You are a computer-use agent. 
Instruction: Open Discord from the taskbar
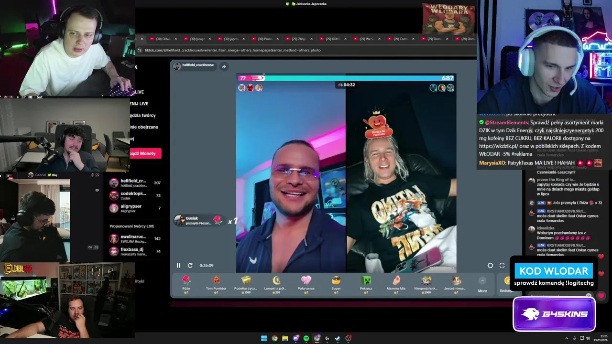(x=295, y=338)
